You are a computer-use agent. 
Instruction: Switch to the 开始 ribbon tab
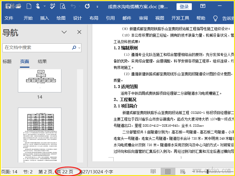28,18
